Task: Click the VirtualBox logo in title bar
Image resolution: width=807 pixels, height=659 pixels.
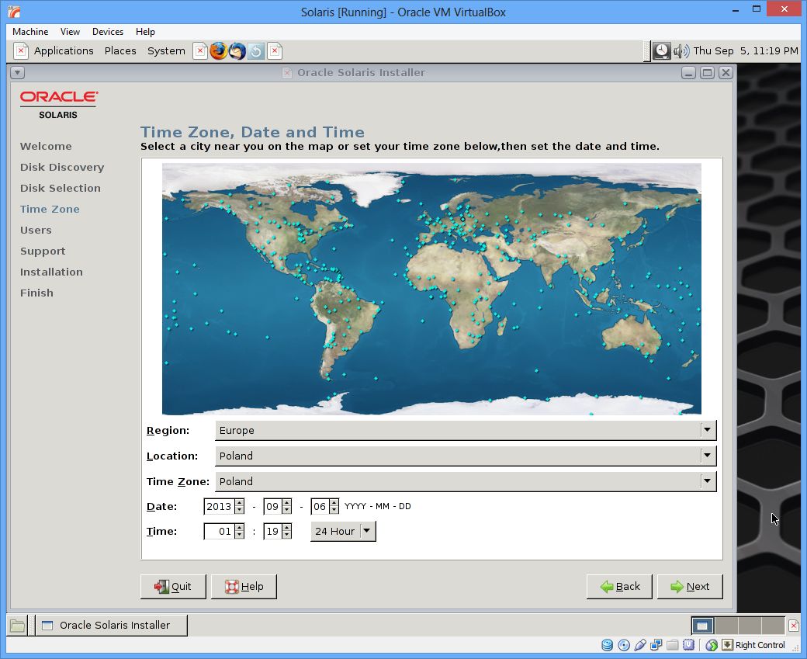Action: [15, 12]
